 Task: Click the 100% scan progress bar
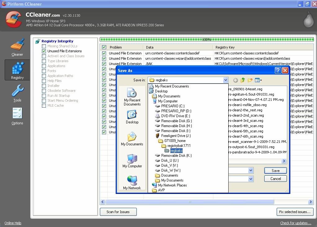click(207, 40)
